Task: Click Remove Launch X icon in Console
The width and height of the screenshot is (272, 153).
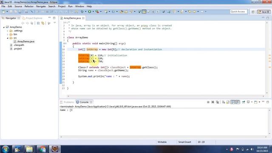Action: (212, 102)
